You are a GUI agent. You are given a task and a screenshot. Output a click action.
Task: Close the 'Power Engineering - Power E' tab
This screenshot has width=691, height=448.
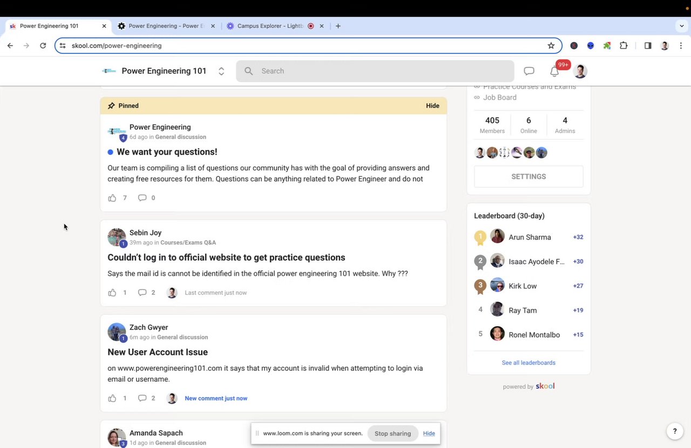click(x=213, y=26)
